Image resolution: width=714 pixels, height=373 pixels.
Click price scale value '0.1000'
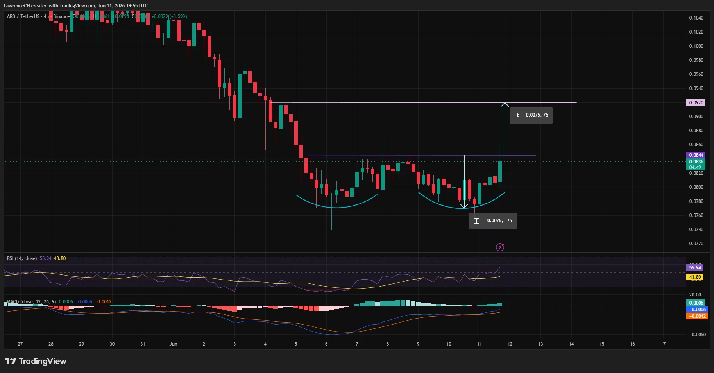pyautogui.click(x=696, y=46)
